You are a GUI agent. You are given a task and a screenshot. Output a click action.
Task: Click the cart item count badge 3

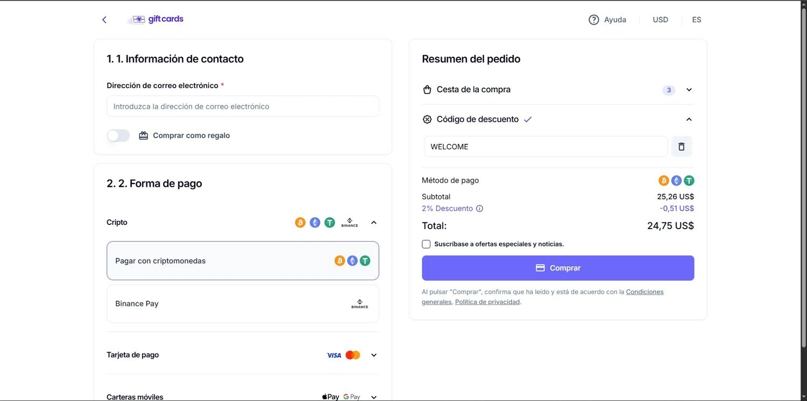[x=669, y=90]
